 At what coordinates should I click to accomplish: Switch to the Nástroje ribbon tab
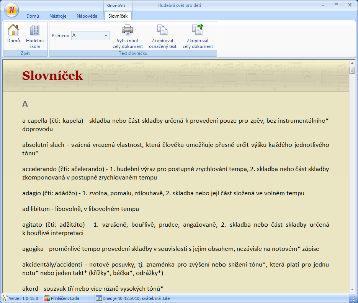pos(58,16)
